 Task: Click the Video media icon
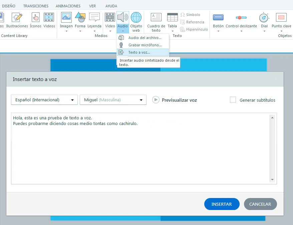[x=110, y=18]
